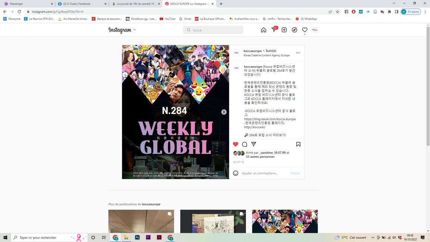Expand the Chrome tab search chevron

(394, 3)
